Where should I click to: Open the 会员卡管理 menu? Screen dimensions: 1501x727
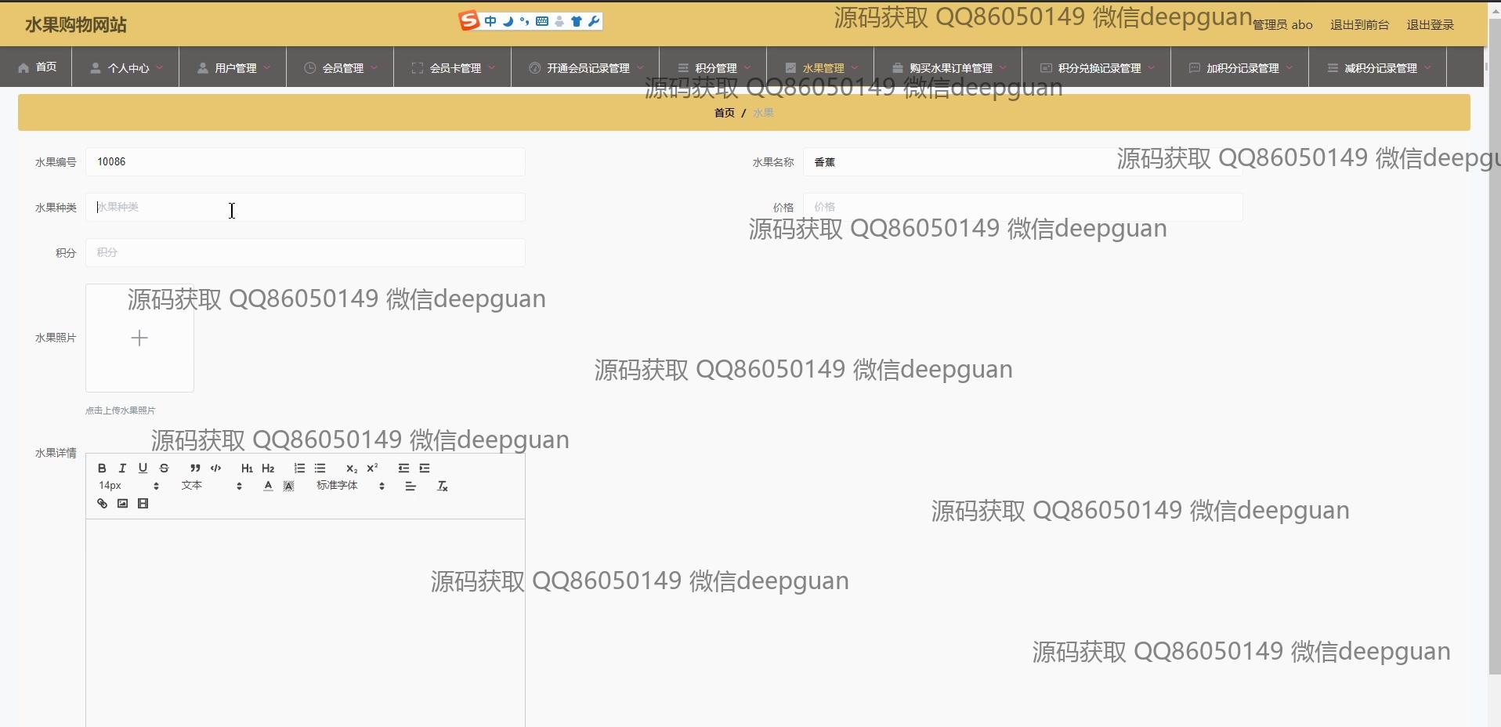tap(454, 68)
